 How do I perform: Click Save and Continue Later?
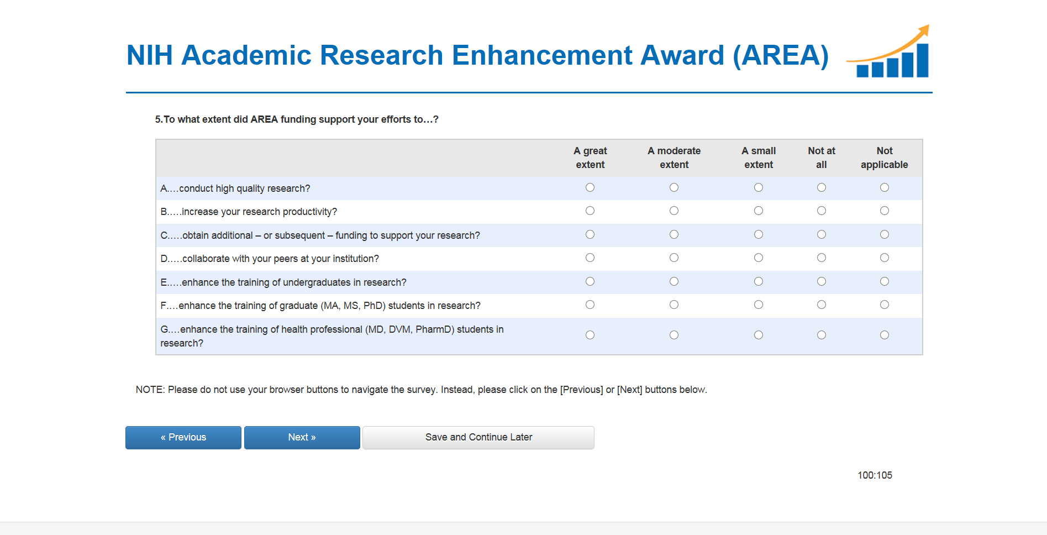coord(478,438)
